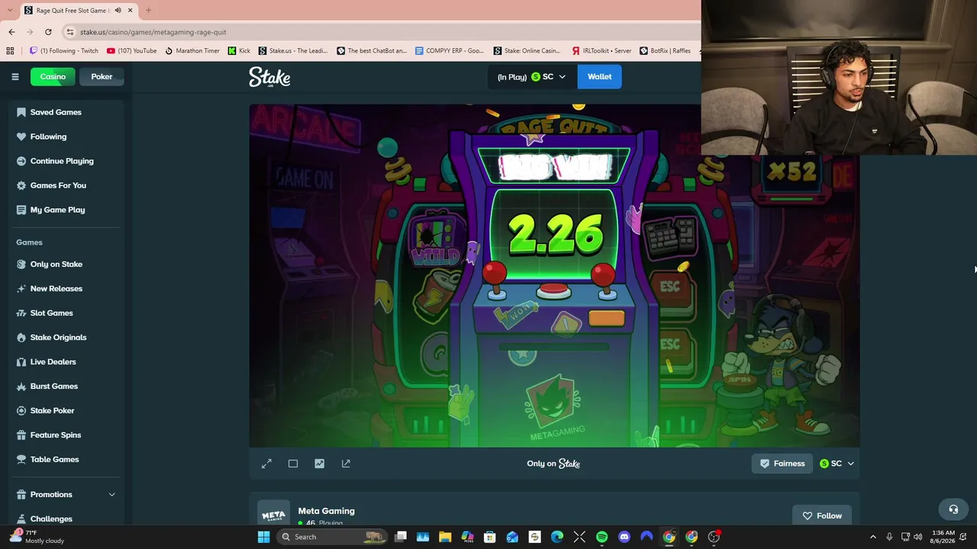Mute the Rage Quit browser tab audio

point(118,11)
